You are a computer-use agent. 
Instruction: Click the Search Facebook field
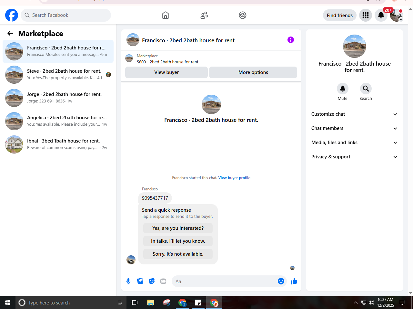click(66, 15)
